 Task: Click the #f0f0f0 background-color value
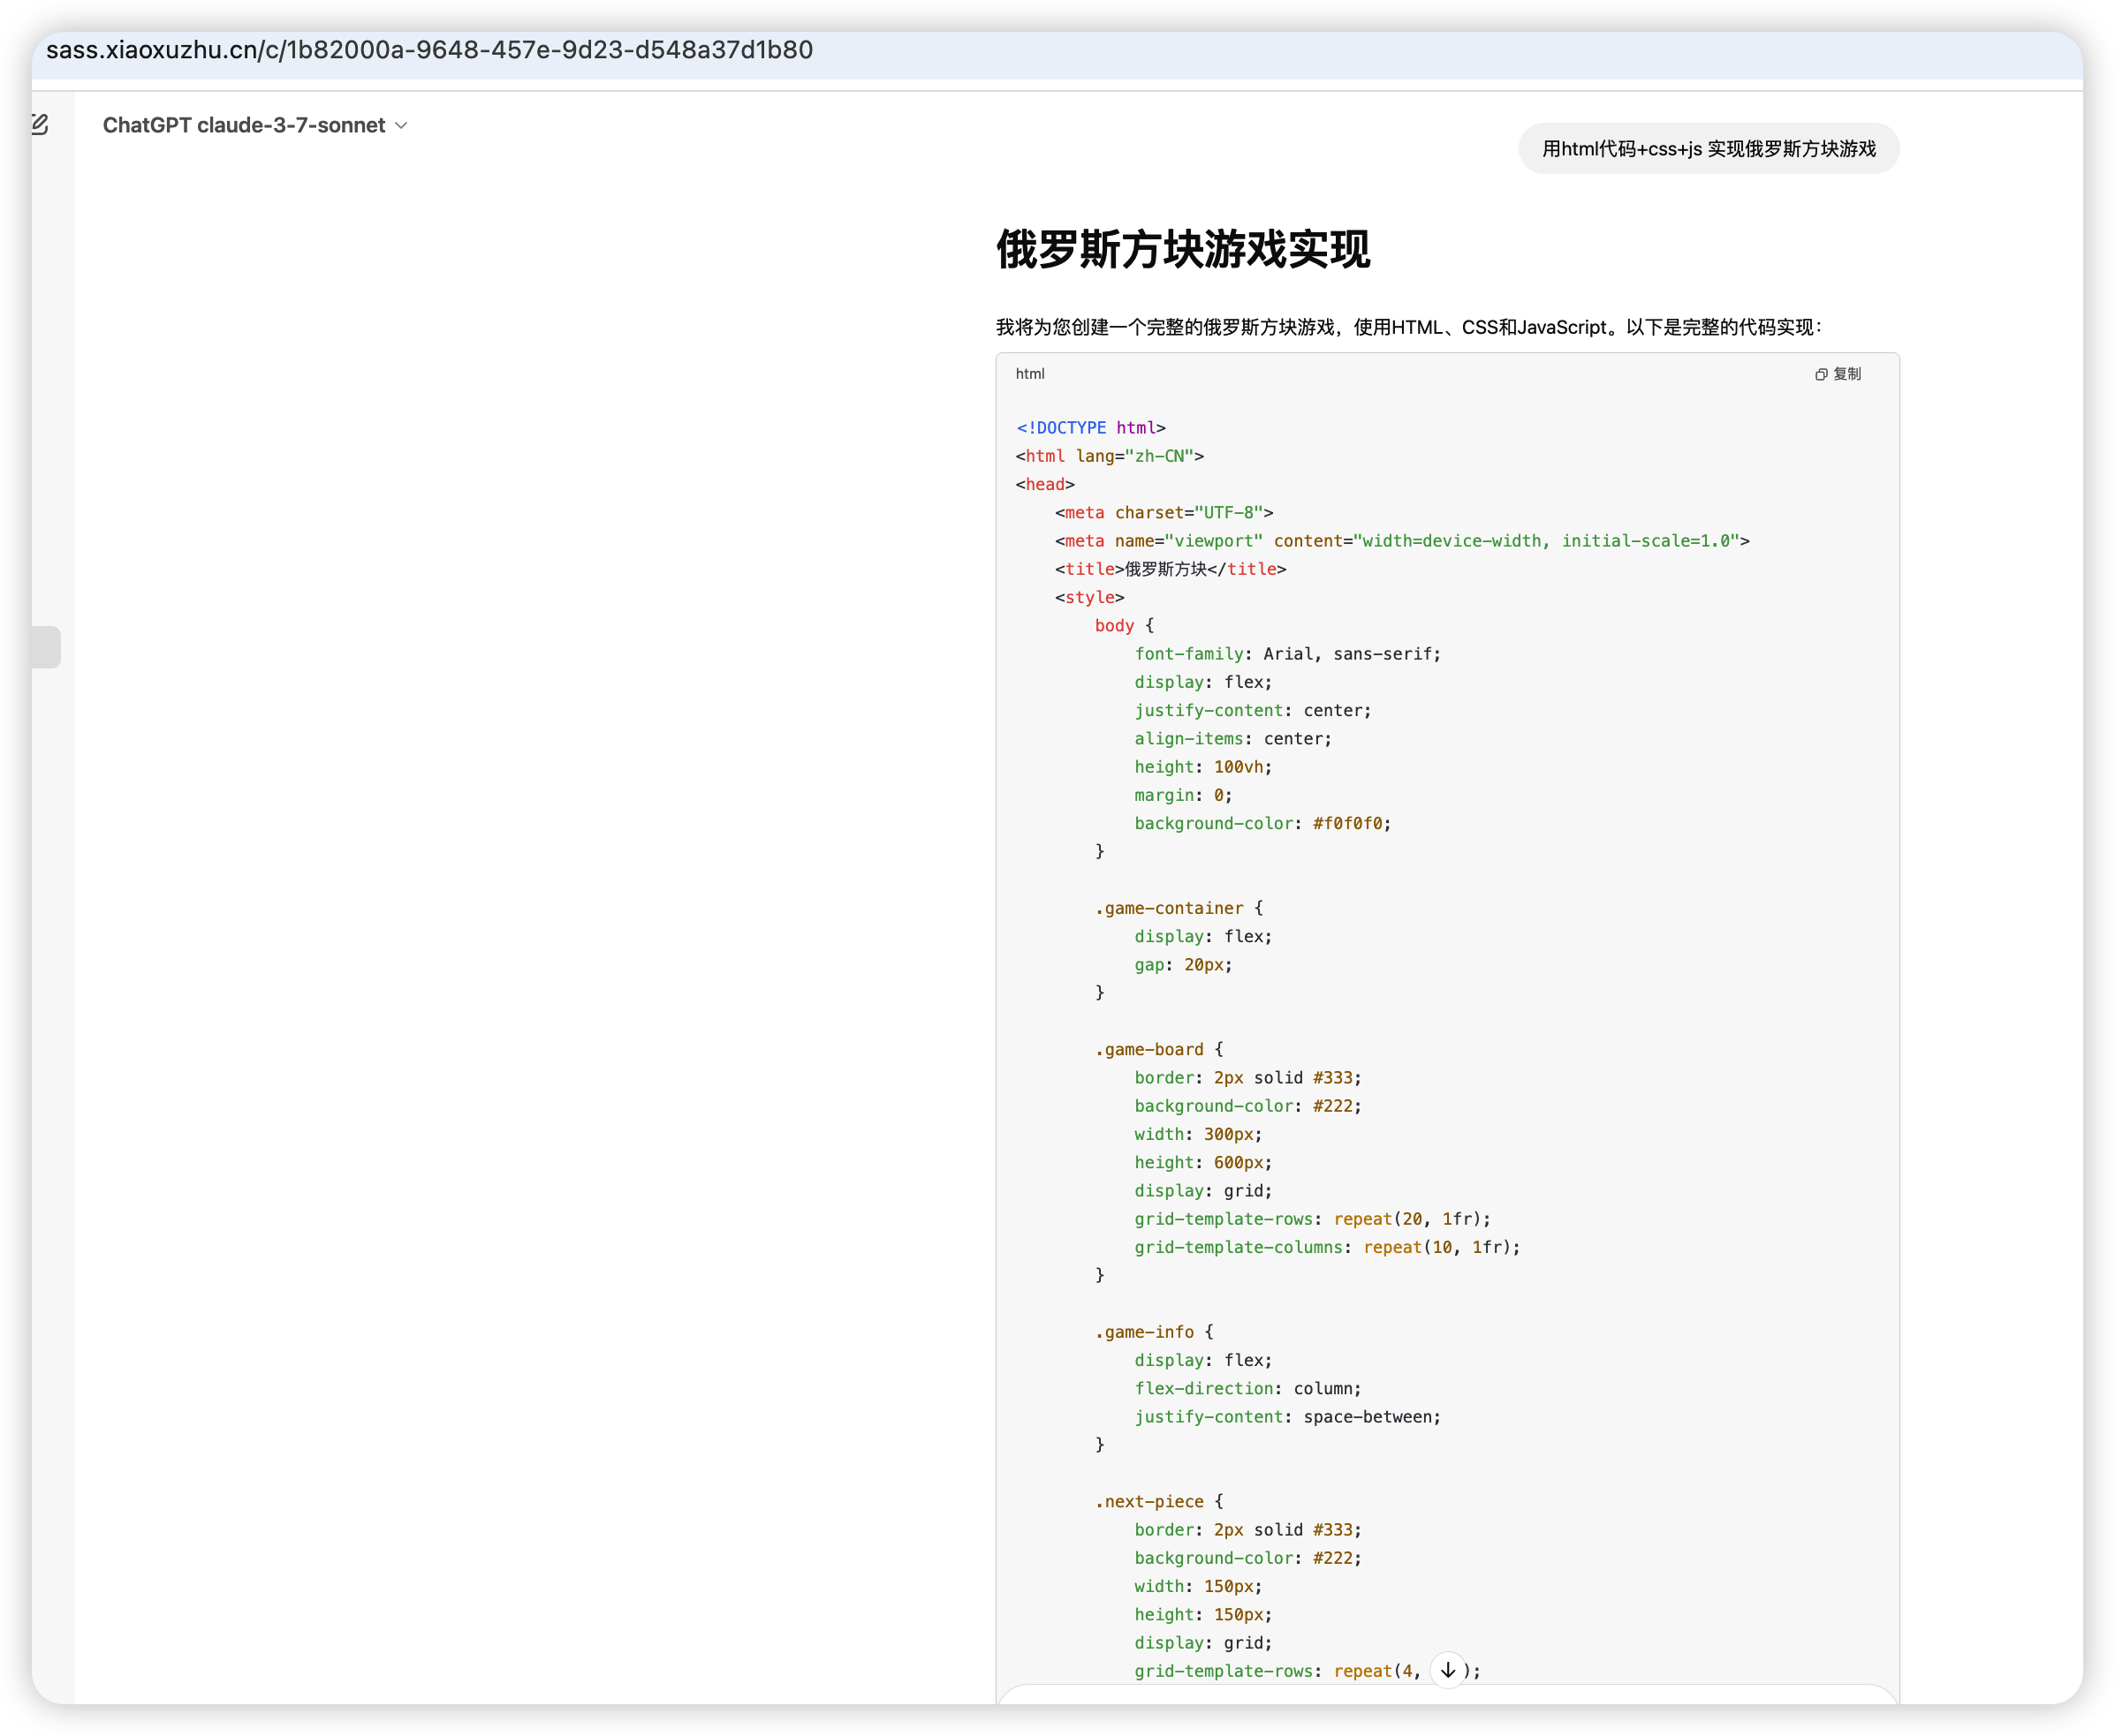click(x=1349, y=823)
